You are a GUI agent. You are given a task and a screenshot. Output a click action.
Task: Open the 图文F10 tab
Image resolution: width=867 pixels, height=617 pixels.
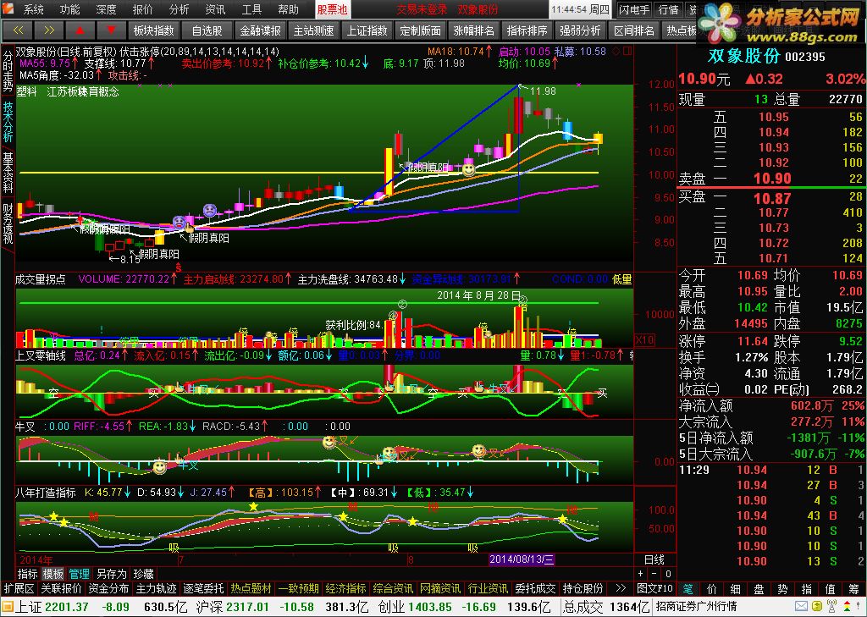pos(654,589)
